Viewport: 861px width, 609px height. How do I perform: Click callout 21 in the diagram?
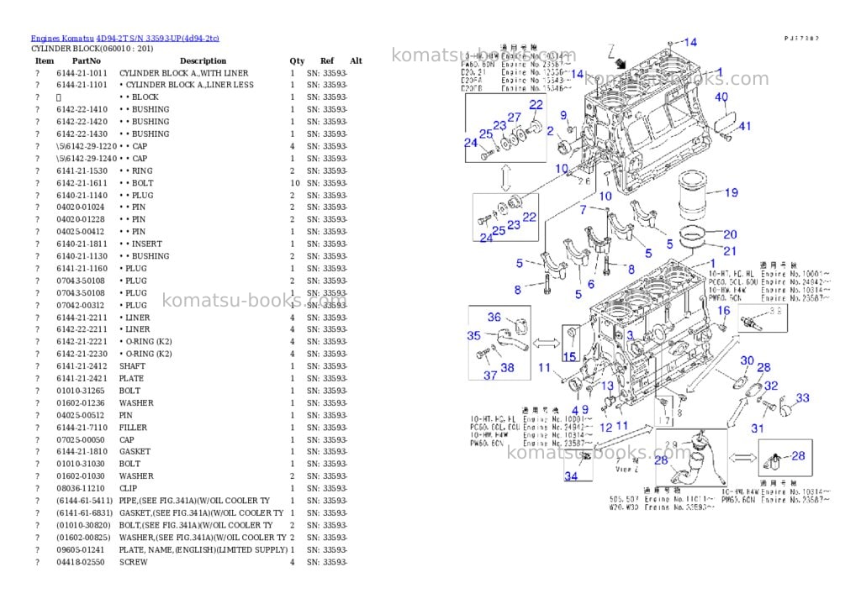[x=729, y=251]
